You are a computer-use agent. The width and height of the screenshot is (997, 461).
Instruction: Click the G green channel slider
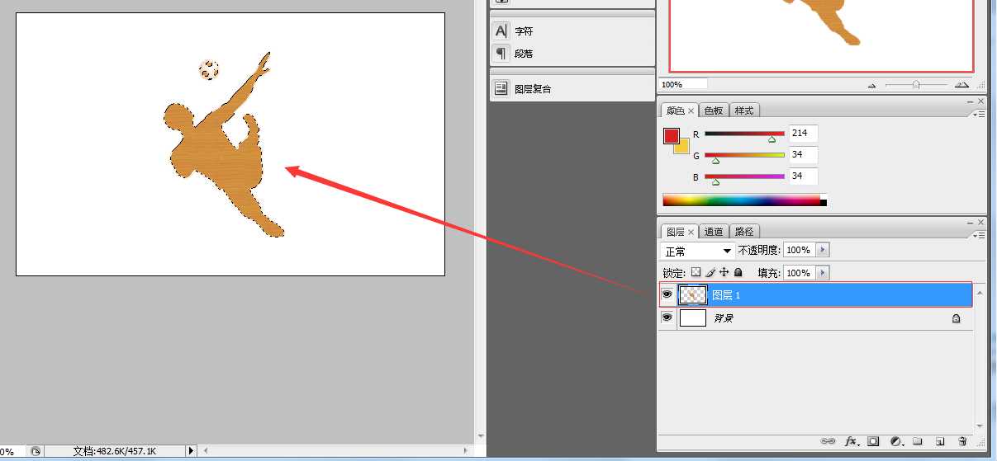(x=744, y=155)
